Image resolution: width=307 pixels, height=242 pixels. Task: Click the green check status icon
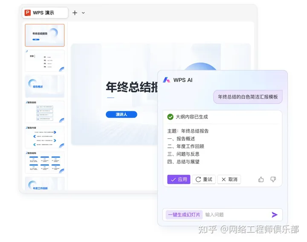point(170,117)
